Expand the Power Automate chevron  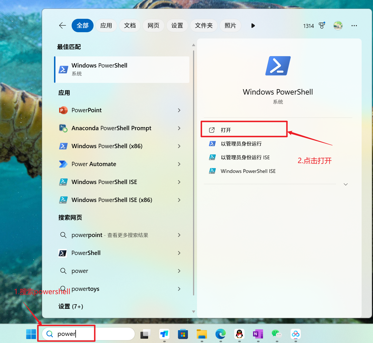(x=179, y=164)
